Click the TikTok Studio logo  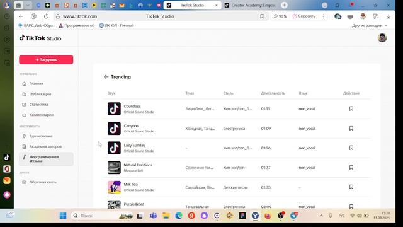pos(40,38)
